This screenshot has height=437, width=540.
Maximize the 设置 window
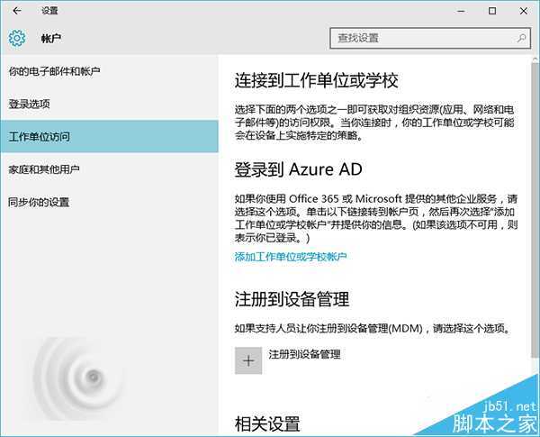point(492,11)
